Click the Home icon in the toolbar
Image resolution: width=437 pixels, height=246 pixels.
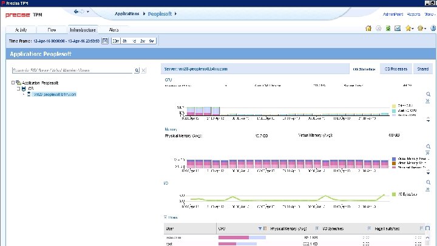pyautogui.click(x=368, y=28)
